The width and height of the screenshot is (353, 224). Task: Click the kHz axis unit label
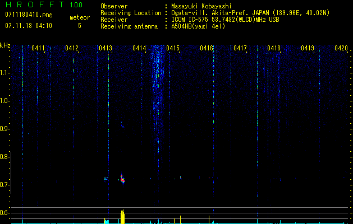point(5,45)
